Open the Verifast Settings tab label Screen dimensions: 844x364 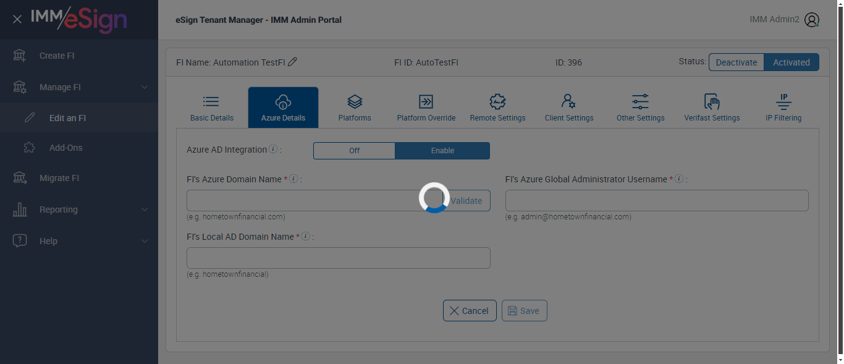point(712,118)
